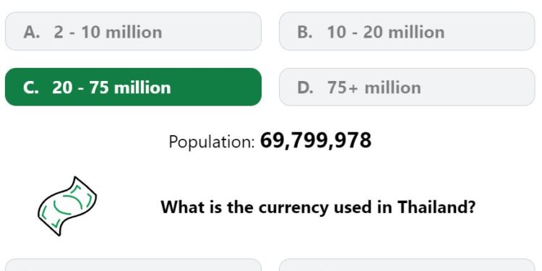
Task: Click the word "Thailand?" in the question
Action: click(x=436, y=207)
